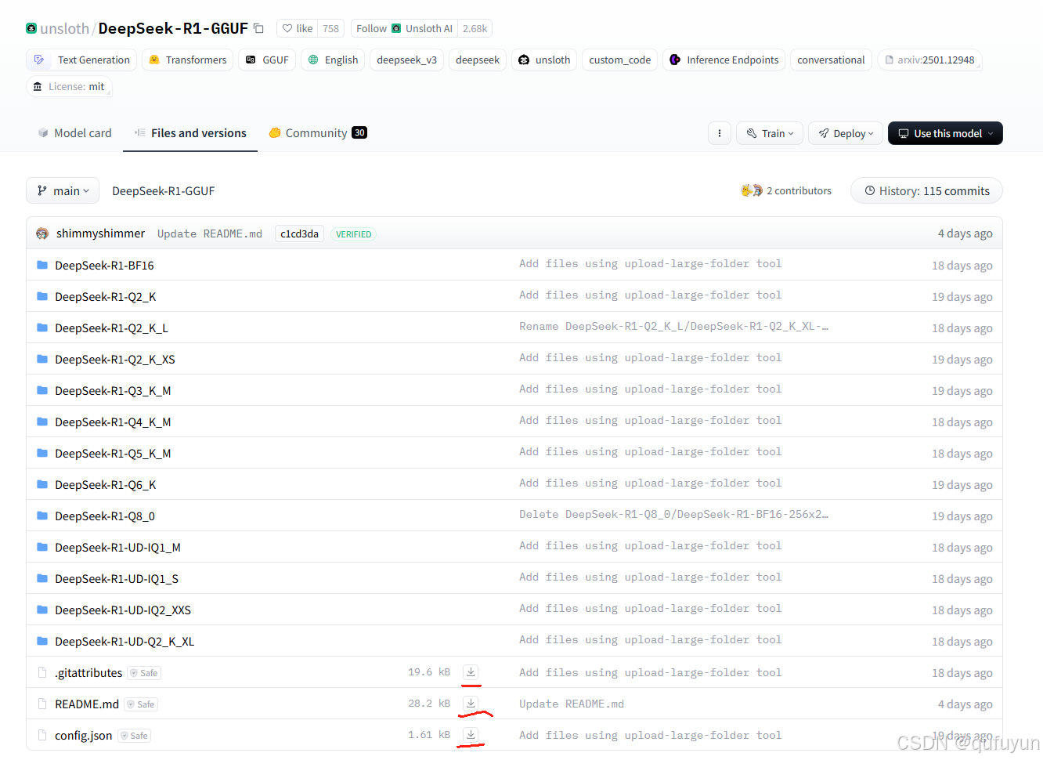Open the DeepSeek-R1-UD-IQ1_M folder
Screen dimensions: 1043x760
pos(117,548)
